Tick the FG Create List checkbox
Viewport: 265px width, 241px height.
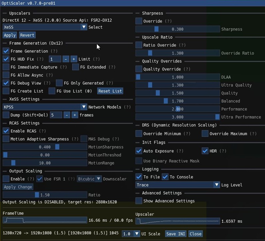6,91
